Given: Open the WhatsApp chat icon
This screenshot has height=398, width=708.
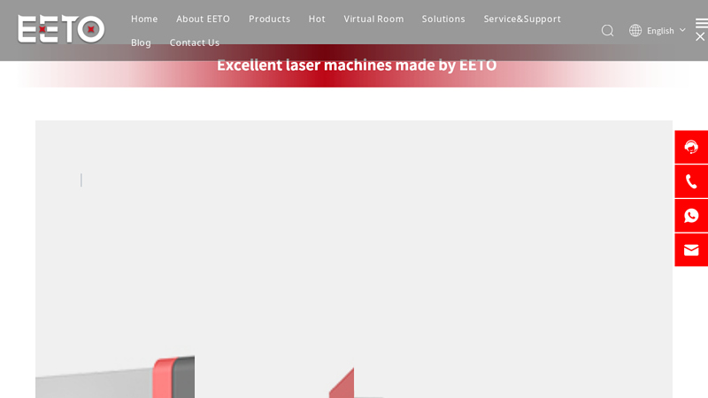Looking at the screenshot, I should (x=691, y=216).
